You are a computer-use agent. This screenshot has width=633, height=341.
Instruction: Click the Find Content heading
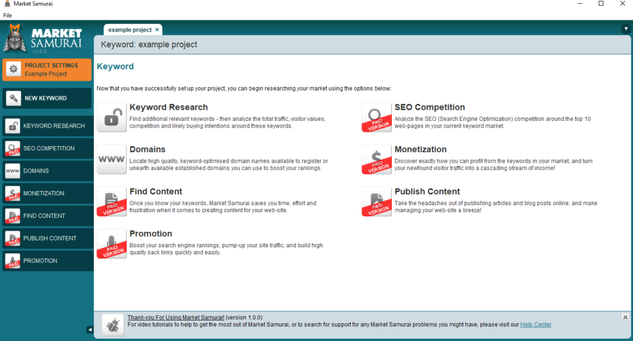pyautogui.click(x=156, y=192)
